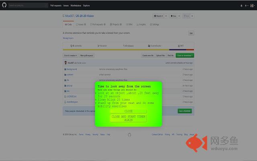The image size is (257, 161).
Task: Open the 20-20-20-Vision repository link
Action: pyautogui.click(x=85, y=16)
